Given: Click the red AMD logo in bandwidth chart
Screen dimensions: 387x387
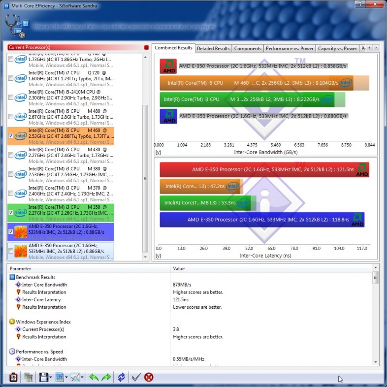Looking at the screenshot, I should point(168,66).
